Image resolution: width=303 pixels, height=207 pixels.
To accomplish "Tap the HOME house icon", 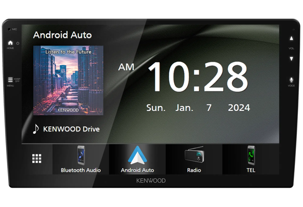I will [x=11, y=43].
